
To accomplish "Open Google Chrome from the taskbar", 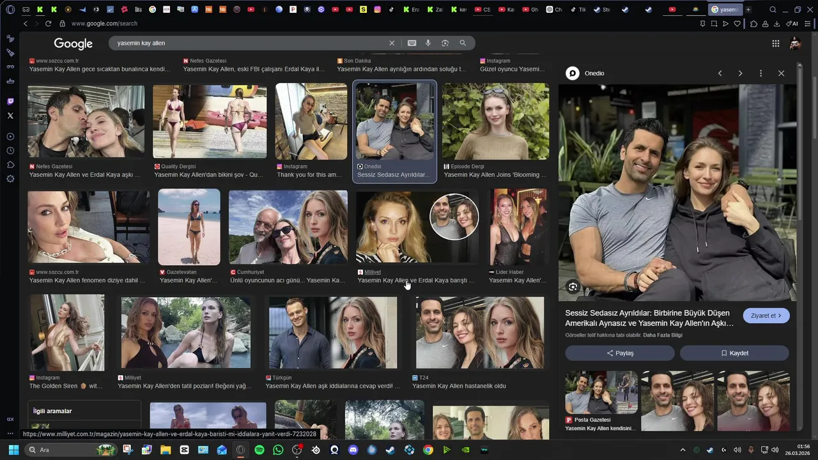I will (428, 450).
